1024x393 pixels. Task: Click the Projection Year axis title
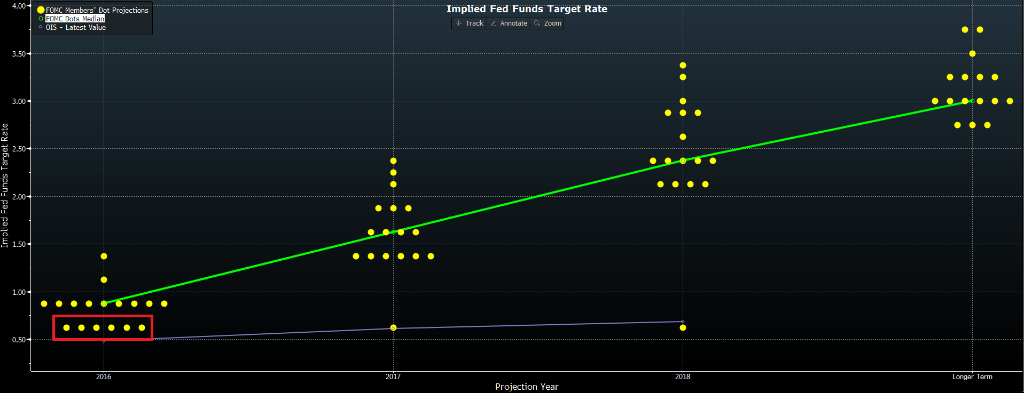[526, 387]
